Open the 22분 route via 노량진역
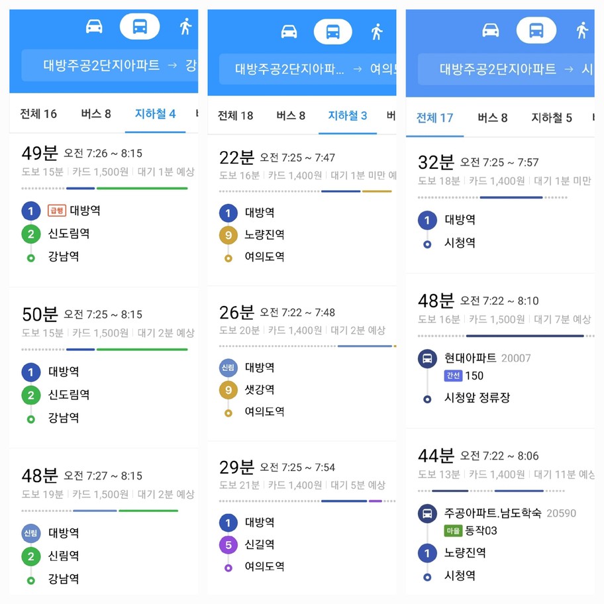604x604 pixels. pyautogui.click(x=301, y=211)
